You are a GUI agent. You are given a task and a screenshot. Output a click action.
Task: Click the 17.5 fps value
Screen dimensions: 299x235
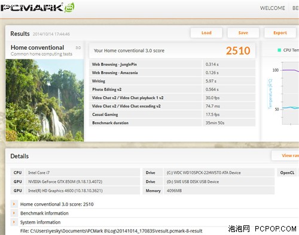click(212, 115)
